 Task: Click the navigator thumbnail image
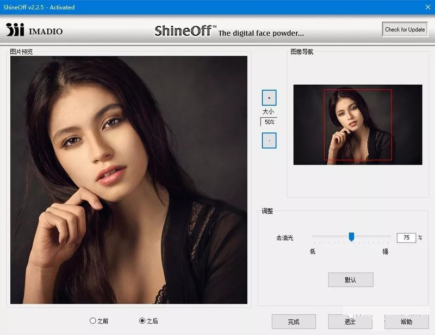(358, 125)
